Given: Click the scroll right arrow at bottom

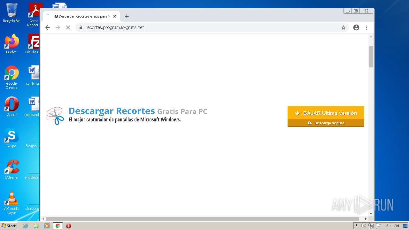Looking at the screenshot, I should click(x=366, y=219).
